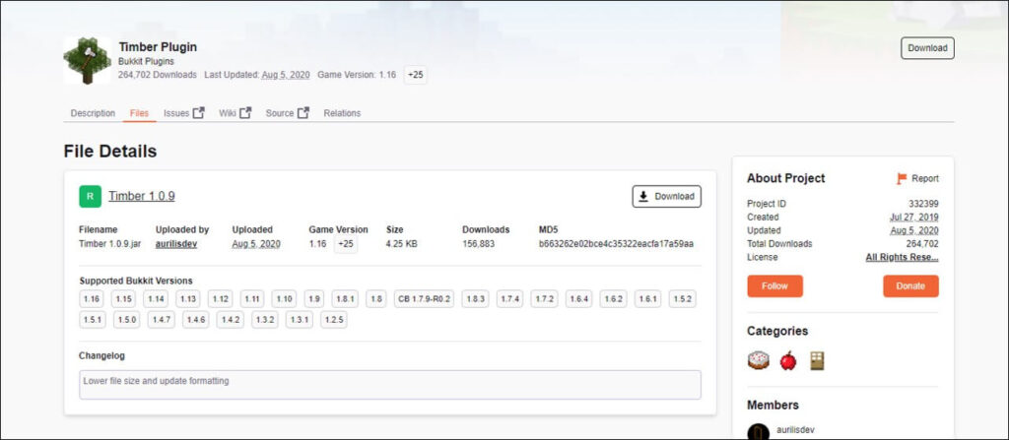Select the 1.13 Bukkit version tag

coord(188,299)
